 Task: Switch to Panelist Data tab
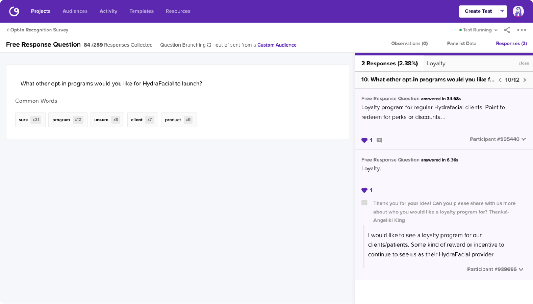(x=462, y=44)
